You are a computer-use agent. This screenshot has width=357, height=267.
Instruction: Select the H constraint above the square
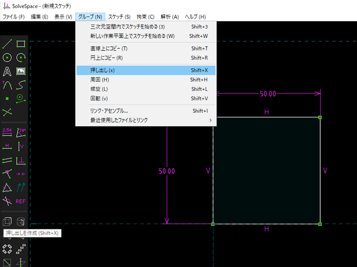(x=267, y=112)
